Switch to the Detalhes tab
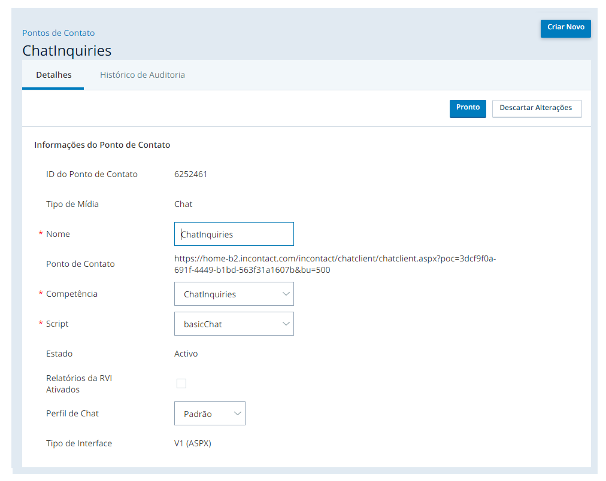 coord(53,75)
